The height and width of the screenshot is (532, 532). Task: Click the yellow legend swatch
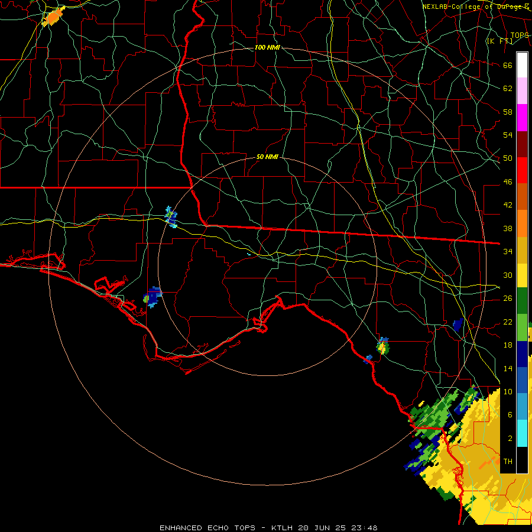522,275
